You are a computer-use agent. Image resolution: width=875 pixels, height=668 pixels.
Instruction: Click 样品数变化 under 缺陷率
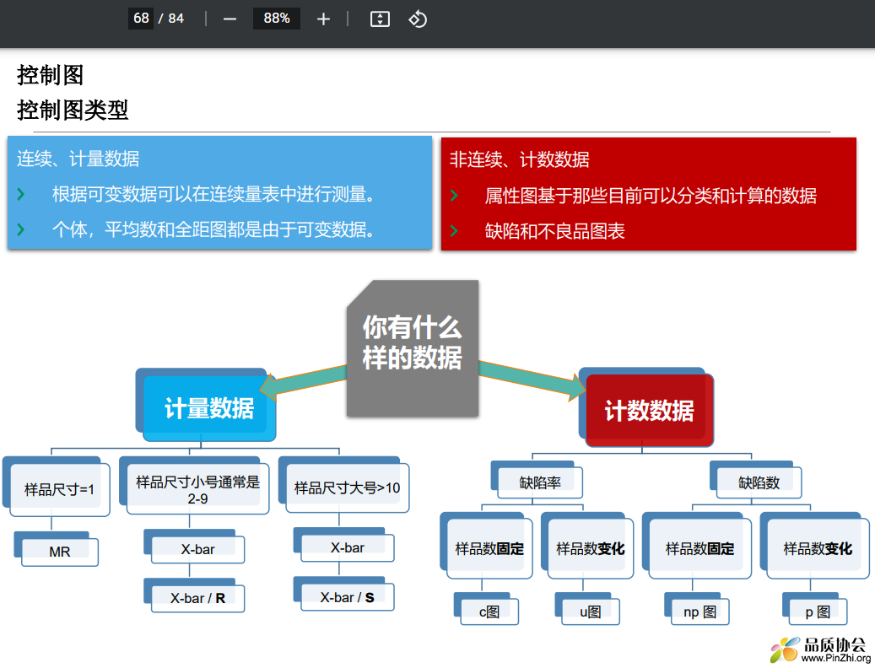tap(591, 549)
